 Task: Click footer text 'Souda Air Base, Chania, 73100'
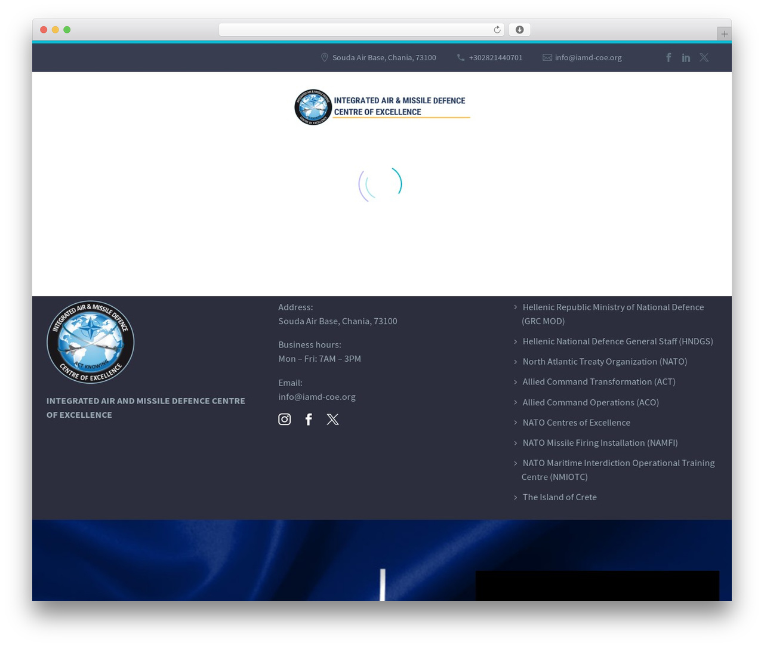tap(338, 321)
